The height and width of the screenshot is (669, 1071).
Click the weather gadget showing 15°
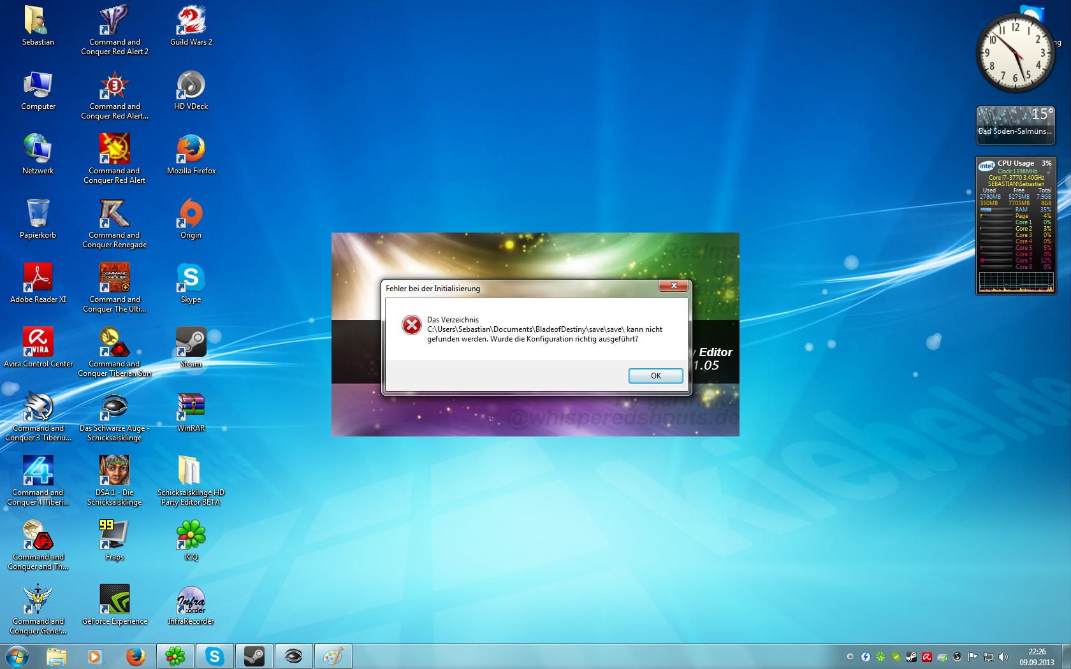[1016, 124]
